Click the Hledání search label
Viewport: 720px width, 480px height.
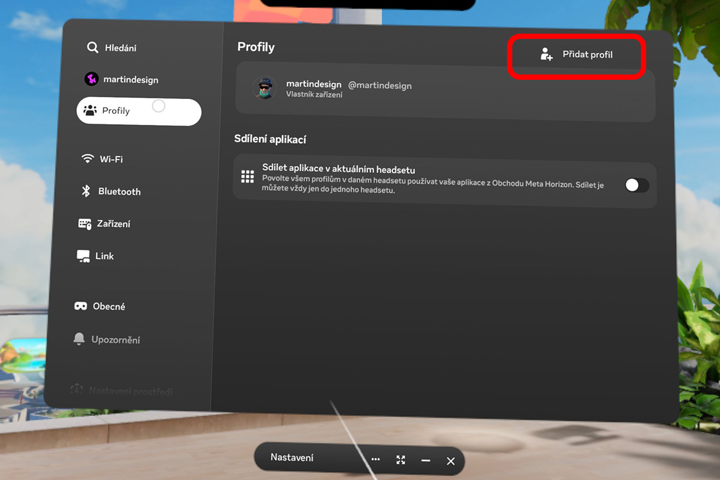(121, 48)
